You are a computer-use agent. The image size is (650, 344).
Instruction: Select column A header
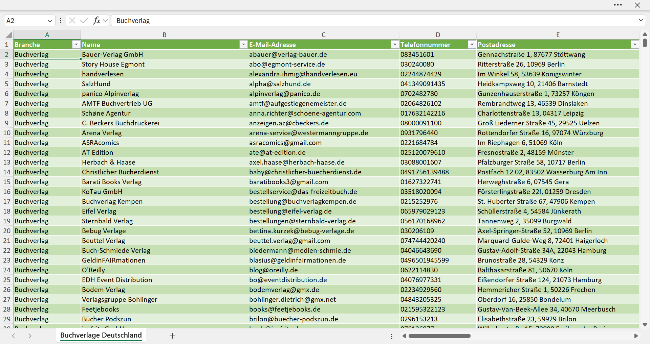click(47, 35)
